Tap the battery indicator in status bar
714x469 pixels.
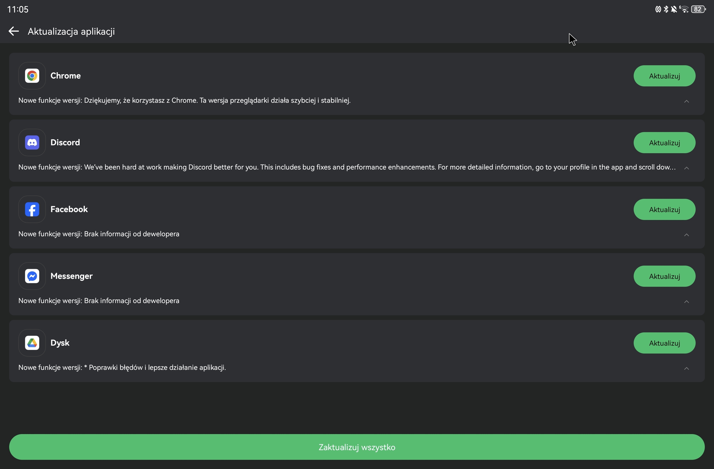[698, 9]
